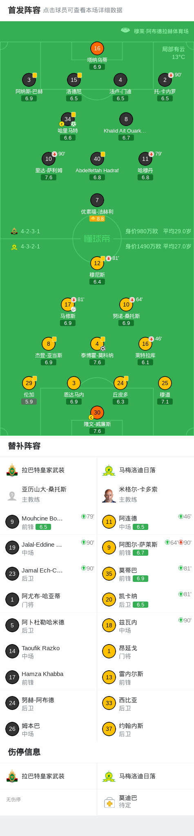Screen dimensions: 194x836
Task: Open coach 米格尔-卡多索 photo
Action: tap(109, 495)
